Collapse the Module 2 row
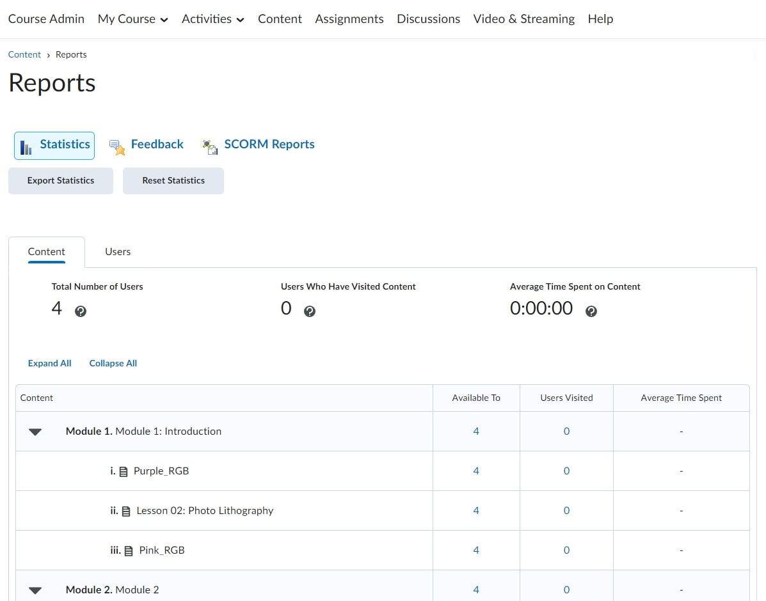This screenshot has height=601, width=766. [x=35, y=590]
